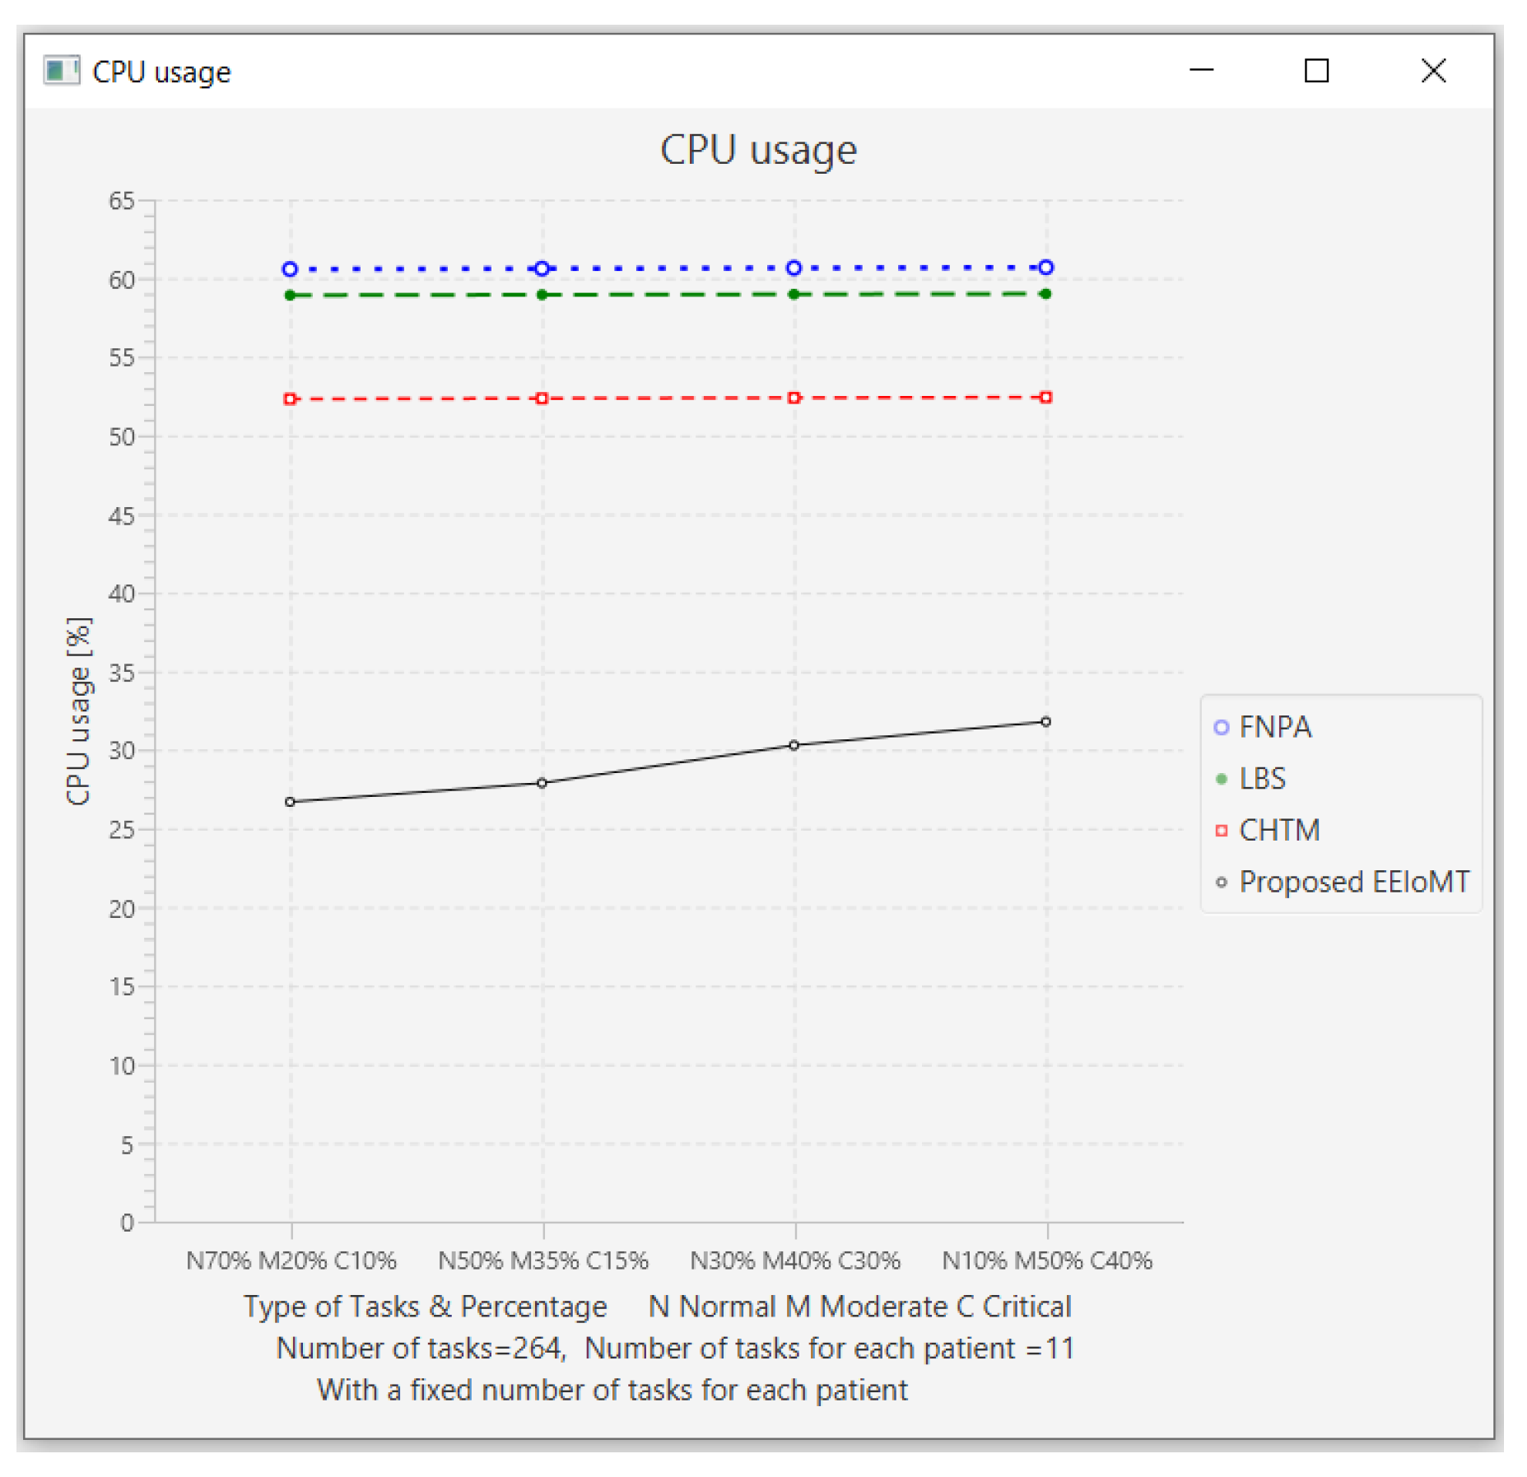Select the LBS legend label
This screenshot has height=1477, width=1527.
pos(1262,779)
